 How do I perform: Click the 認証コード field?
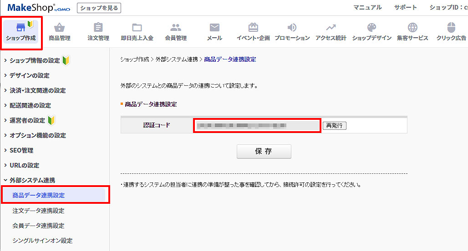point(257,125)
